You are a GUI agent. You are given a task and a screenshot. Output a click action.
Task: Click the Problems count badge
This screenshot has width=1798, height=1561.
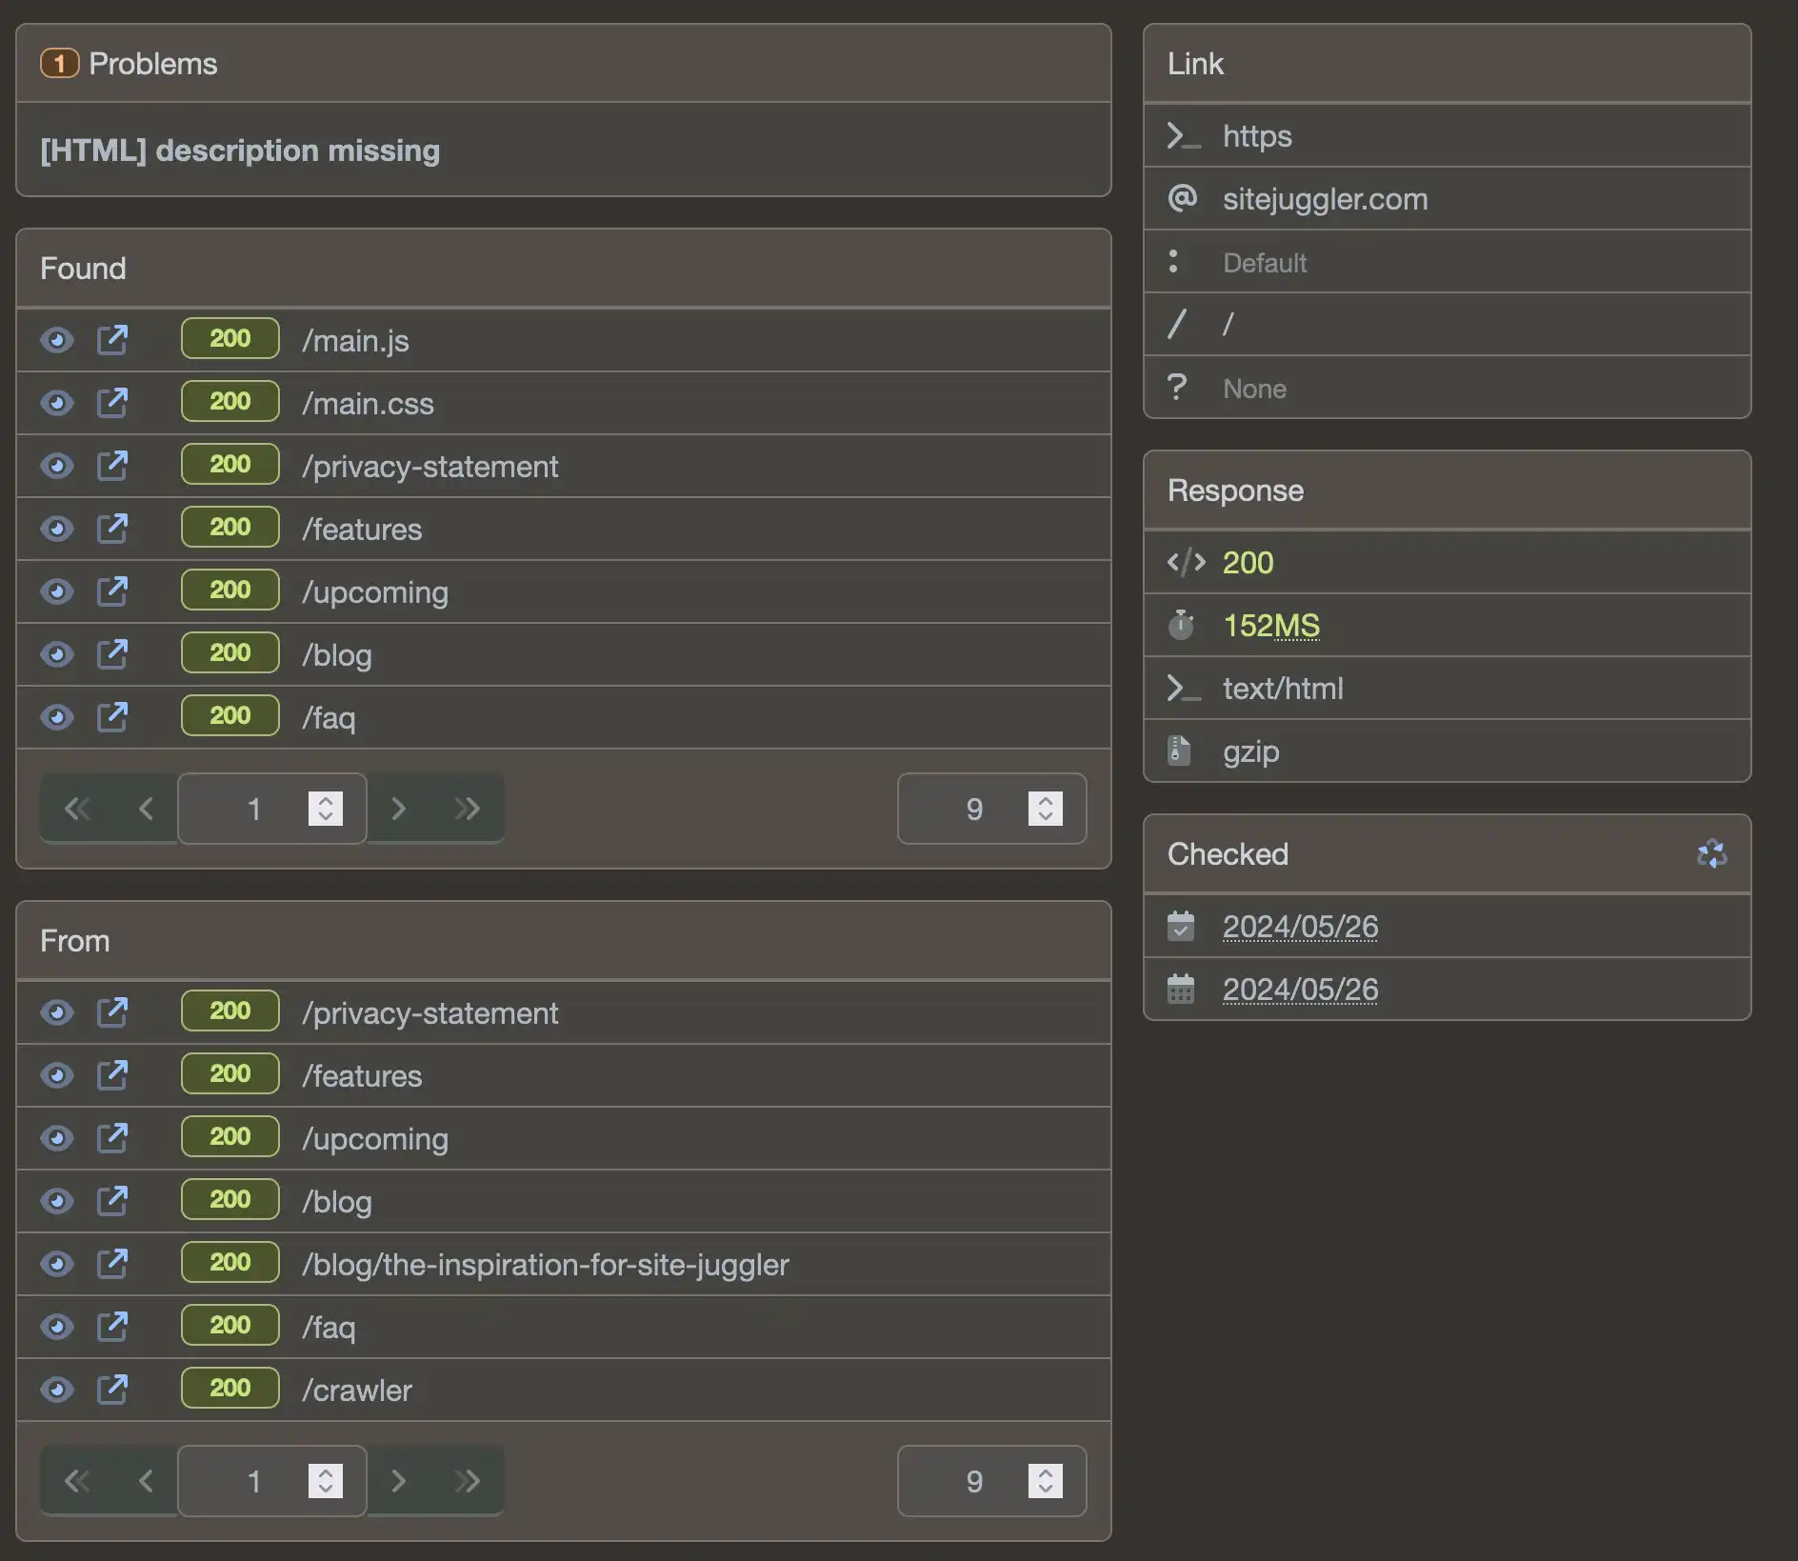(x=59, y=64)
